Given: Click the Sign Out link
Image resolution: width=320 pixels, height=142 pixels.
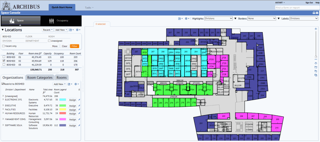Looking at the screenshot, I should point(309,3).
